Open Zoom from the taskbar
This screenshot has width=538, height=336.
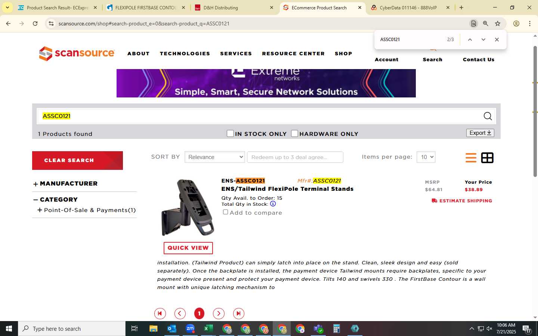(x=190, y=329)
